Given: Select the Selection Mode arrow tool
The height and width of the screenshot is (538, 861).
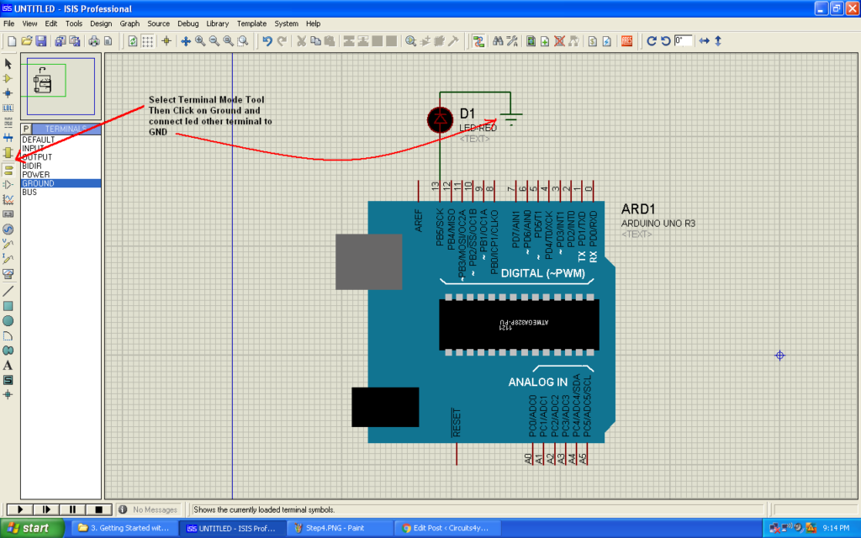Looking at the screenshot, I should (x=8, y=64).
